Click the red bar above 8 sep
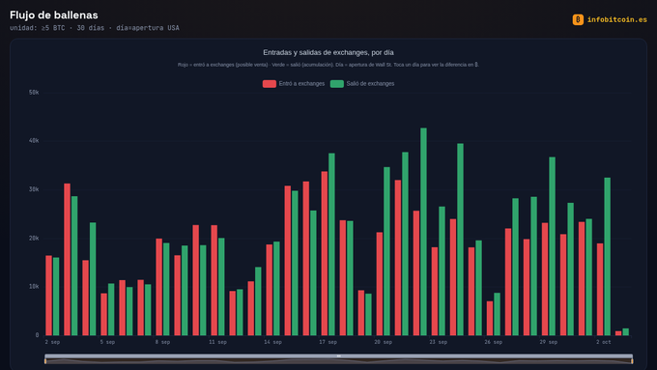 [158, 287]
